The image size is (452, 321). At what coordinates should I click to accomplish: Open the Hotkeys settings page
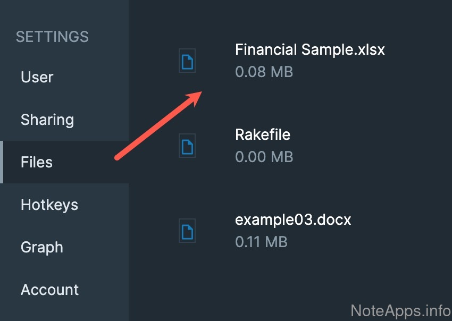tap(49, 205)
